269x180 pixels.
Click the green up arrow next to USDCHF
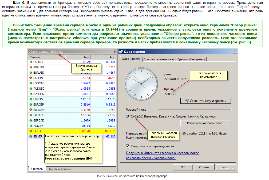click(x=31, y=62)
